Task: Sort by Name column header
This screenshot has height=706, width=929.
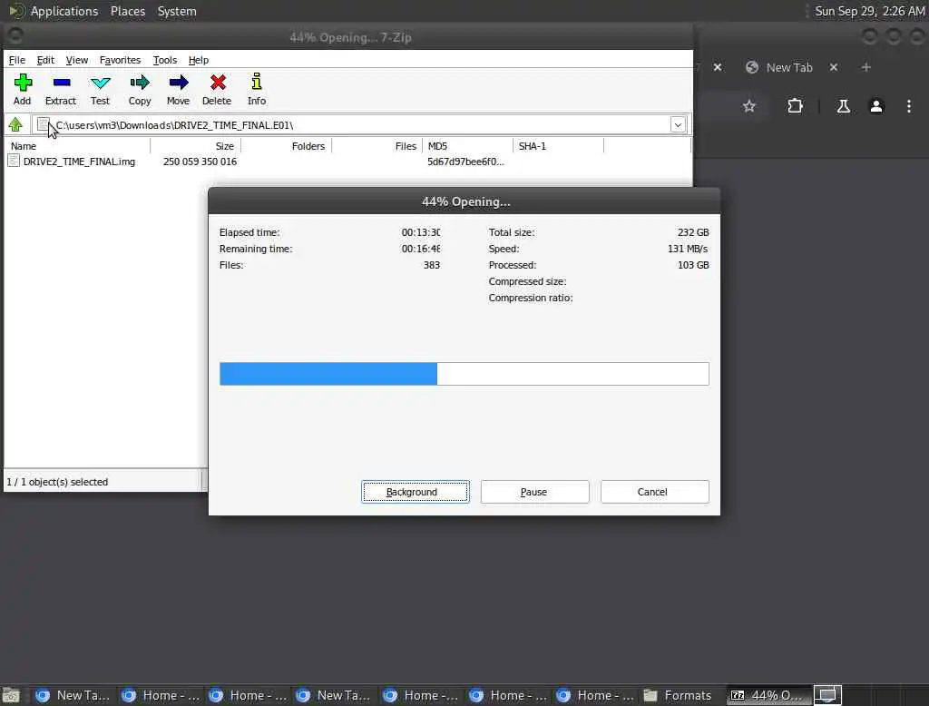Action: (78, 146)
